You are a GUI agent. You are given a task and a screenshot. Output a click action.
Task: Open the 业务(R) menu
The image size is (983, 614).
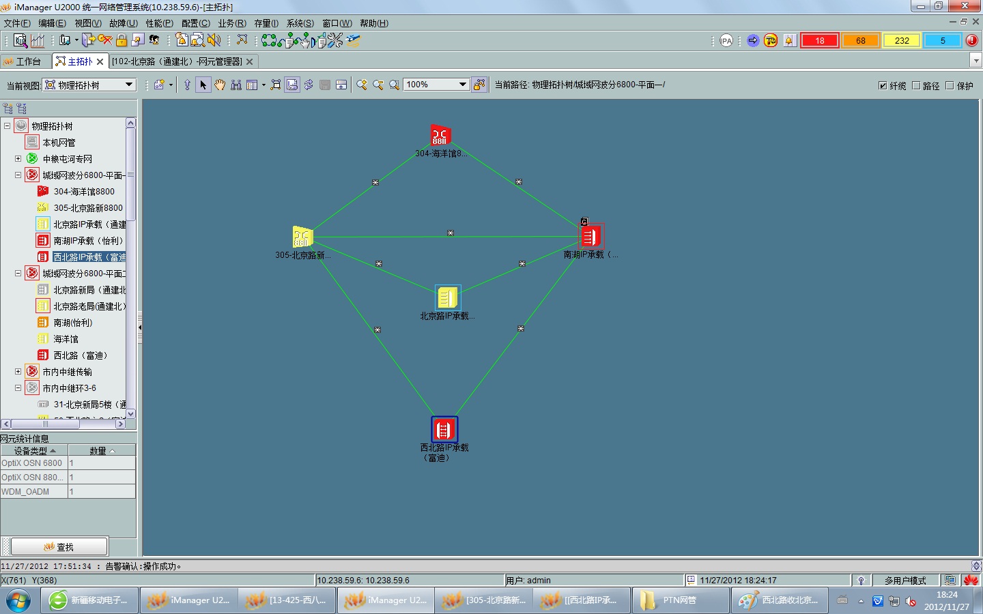pos(232,23)
